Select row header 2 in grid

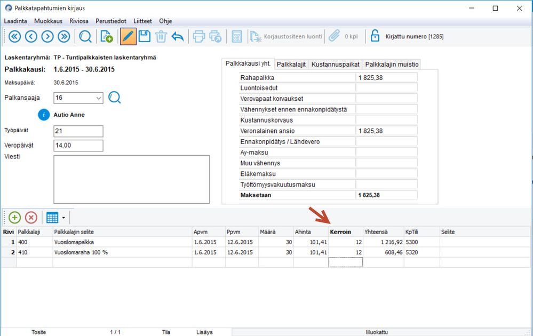tap(9, 252)
